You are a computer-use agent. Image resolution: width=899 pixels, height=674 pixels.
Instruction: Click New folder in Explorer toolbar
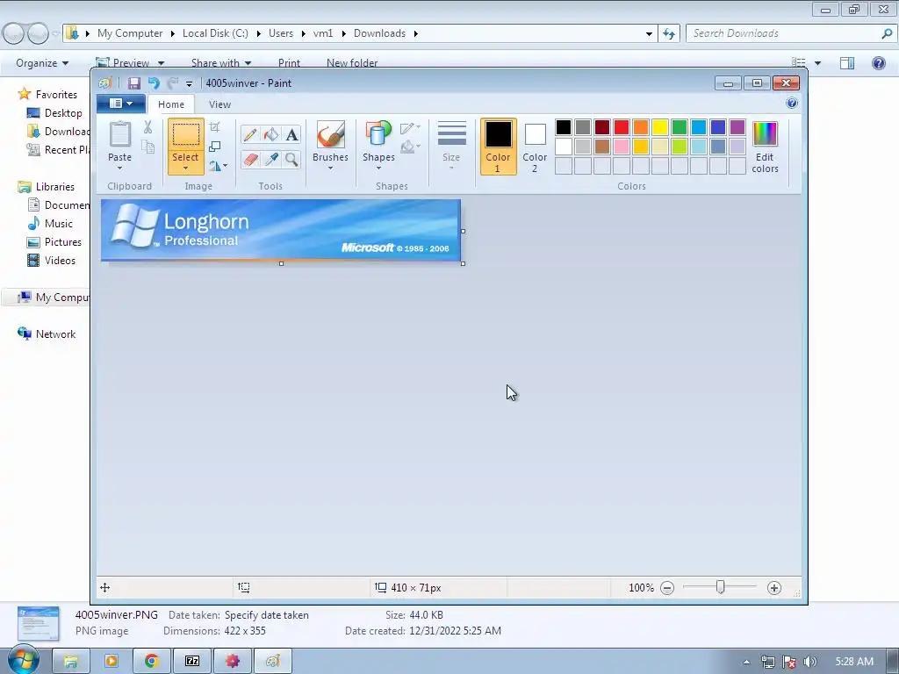[352, 63]
